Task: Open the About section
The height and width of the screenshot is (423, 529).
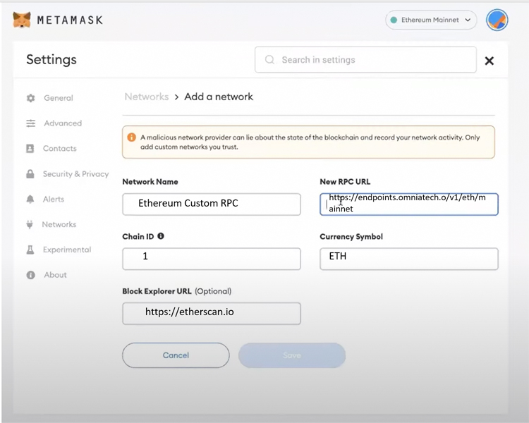Action: [55, 275]
